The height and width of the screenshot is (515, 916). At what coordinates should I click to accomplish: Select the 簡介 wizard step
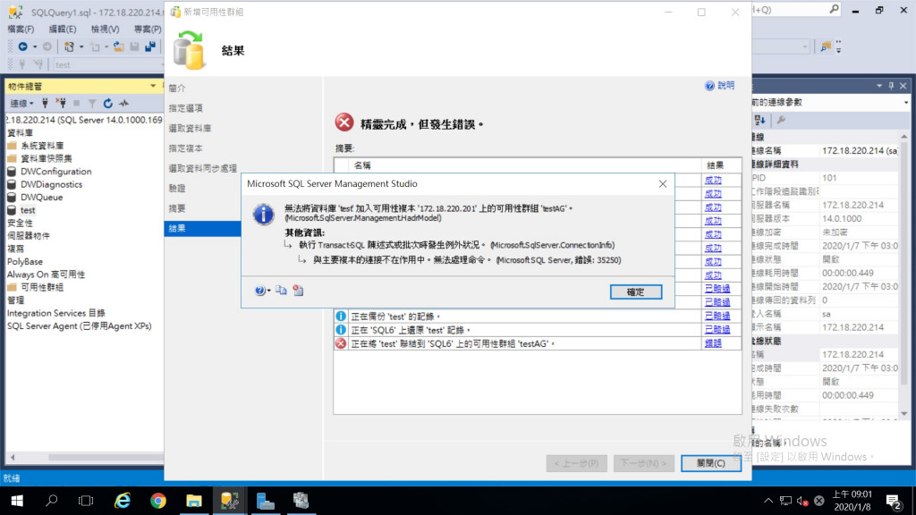click(177, 89)
